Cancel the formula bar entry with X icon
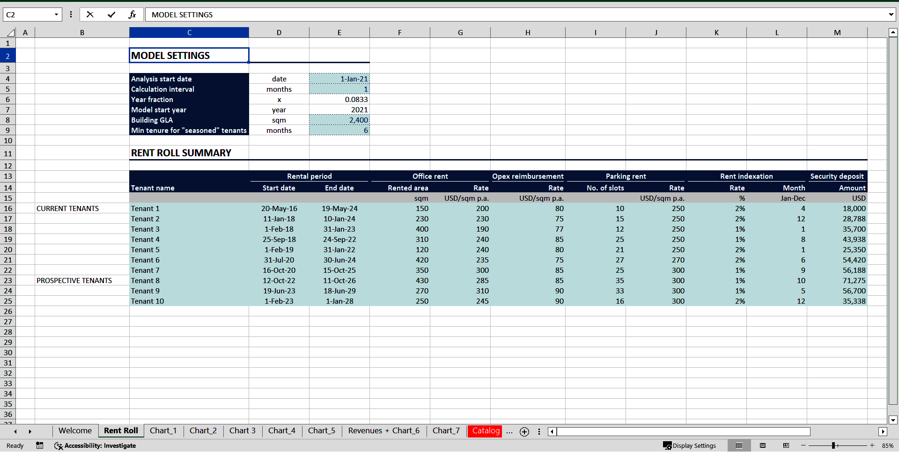 click(x=90, y=15)
